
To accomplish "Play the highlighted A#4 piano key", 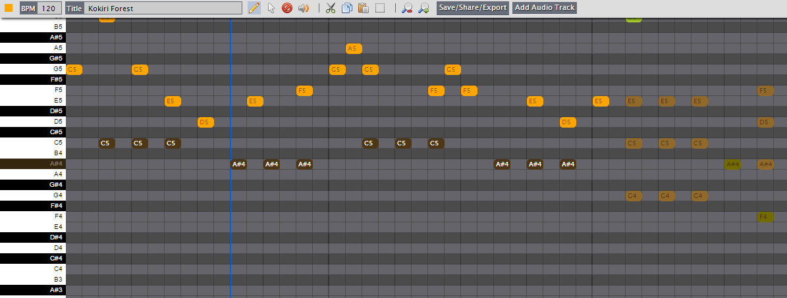I will click(x=33, y=164).
